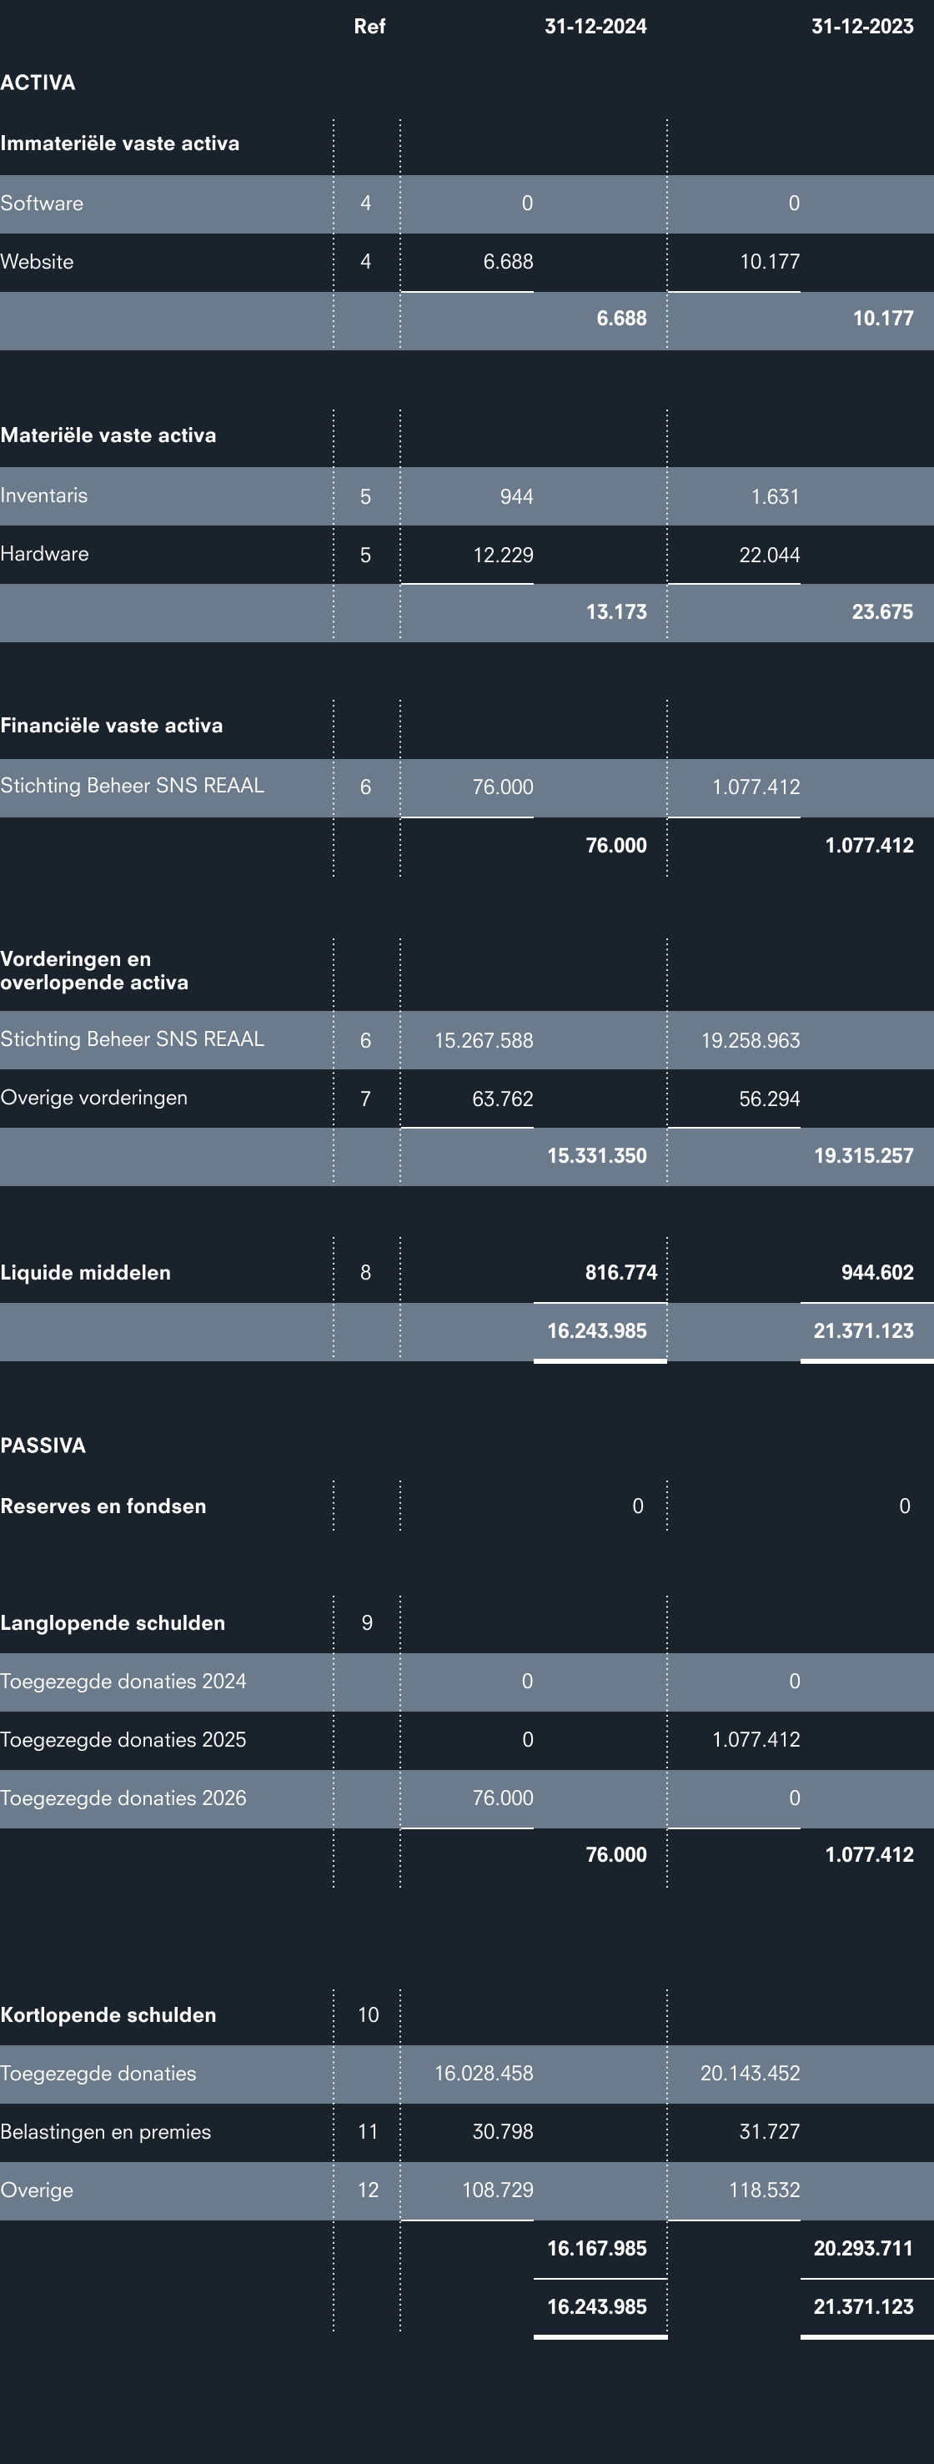This screenshot has height=2464, width=934.
Task: Click the Software row label
Action: pos(42,204)
